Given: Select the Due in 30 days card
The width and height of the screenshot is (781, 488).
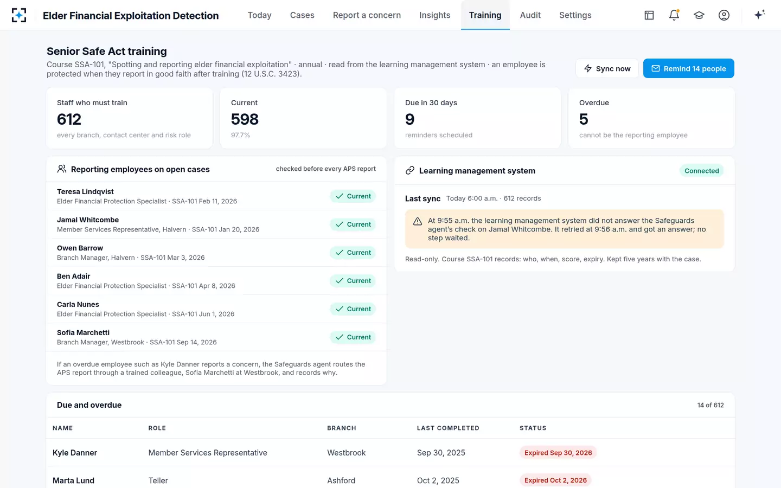Looking at the screenshot, I should click(477, 118).
